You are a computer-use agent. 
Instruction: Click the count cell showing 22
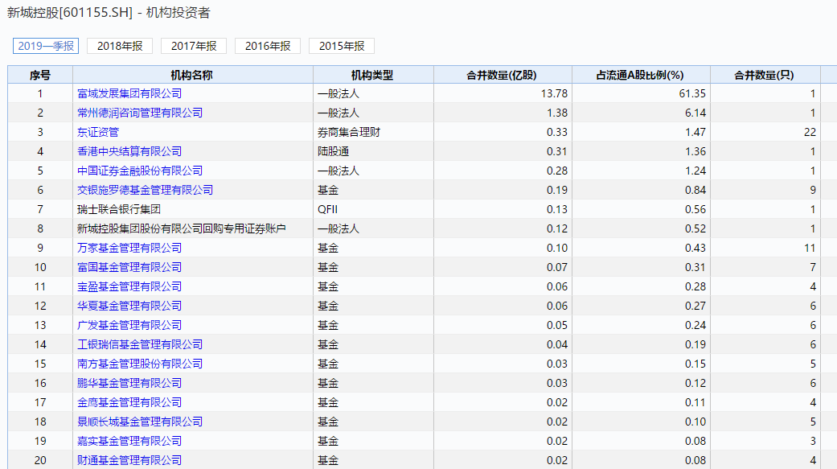click(x=765, y=132)
